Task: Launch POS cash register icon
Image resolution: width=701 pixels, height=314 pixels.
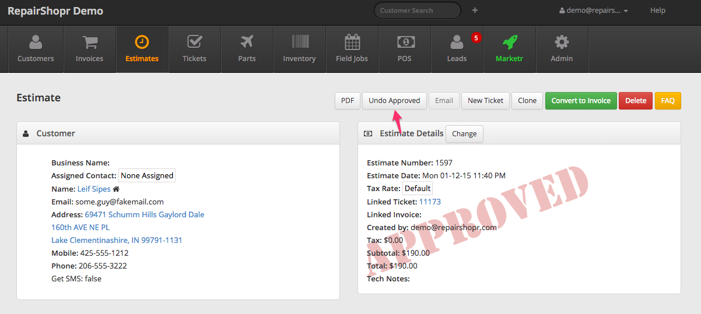Action: pyautogui.click(x=404, y=43)
